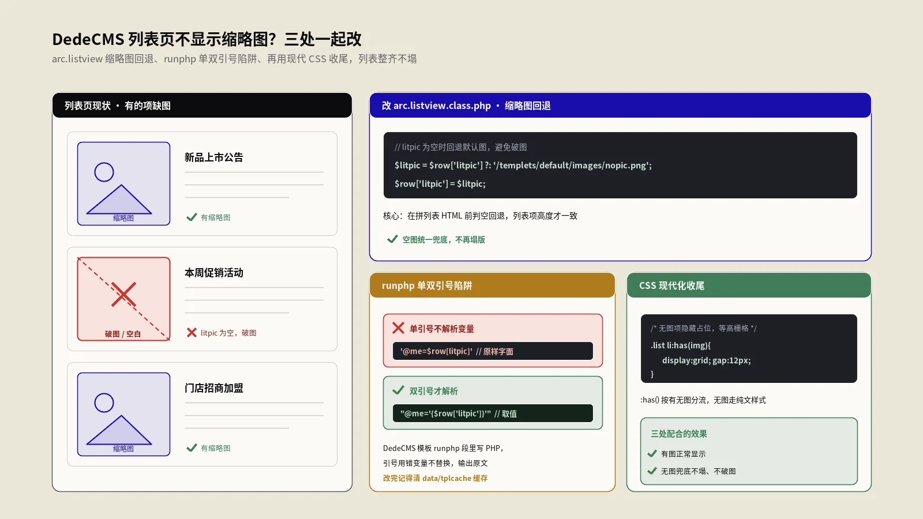
Task: Click the status text litpic 为空，破图
Action: click(228, 333)
